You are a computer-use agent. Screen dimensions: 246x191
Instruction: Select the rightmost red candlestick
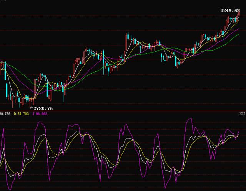click(239, 12)
